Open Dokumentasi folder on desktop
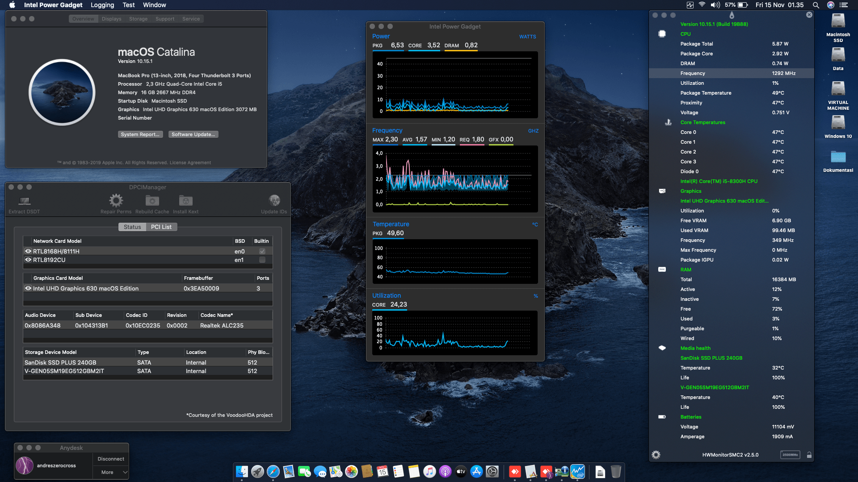 point(838,161)
